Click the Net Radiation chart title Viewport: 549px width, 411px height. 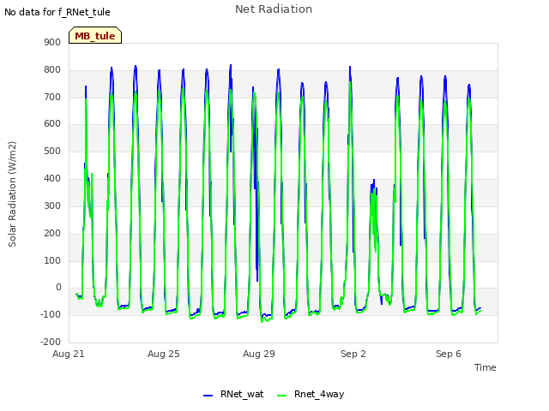[x=274, y=9]
